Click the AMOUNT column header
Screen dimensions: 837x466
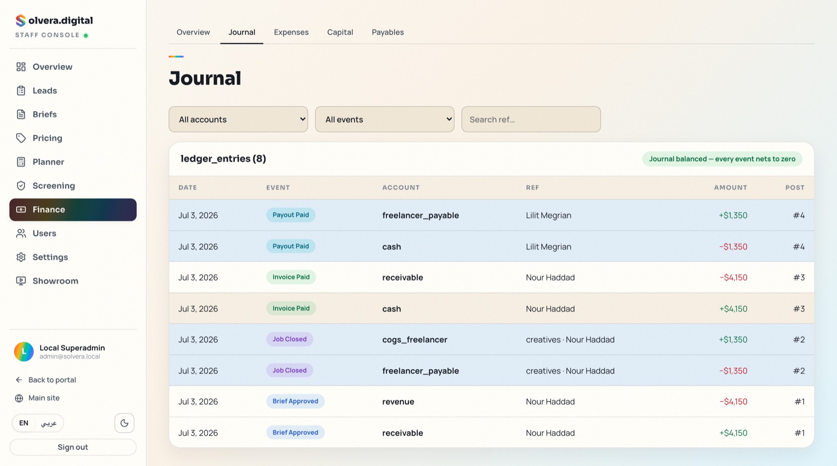(731, 188)
